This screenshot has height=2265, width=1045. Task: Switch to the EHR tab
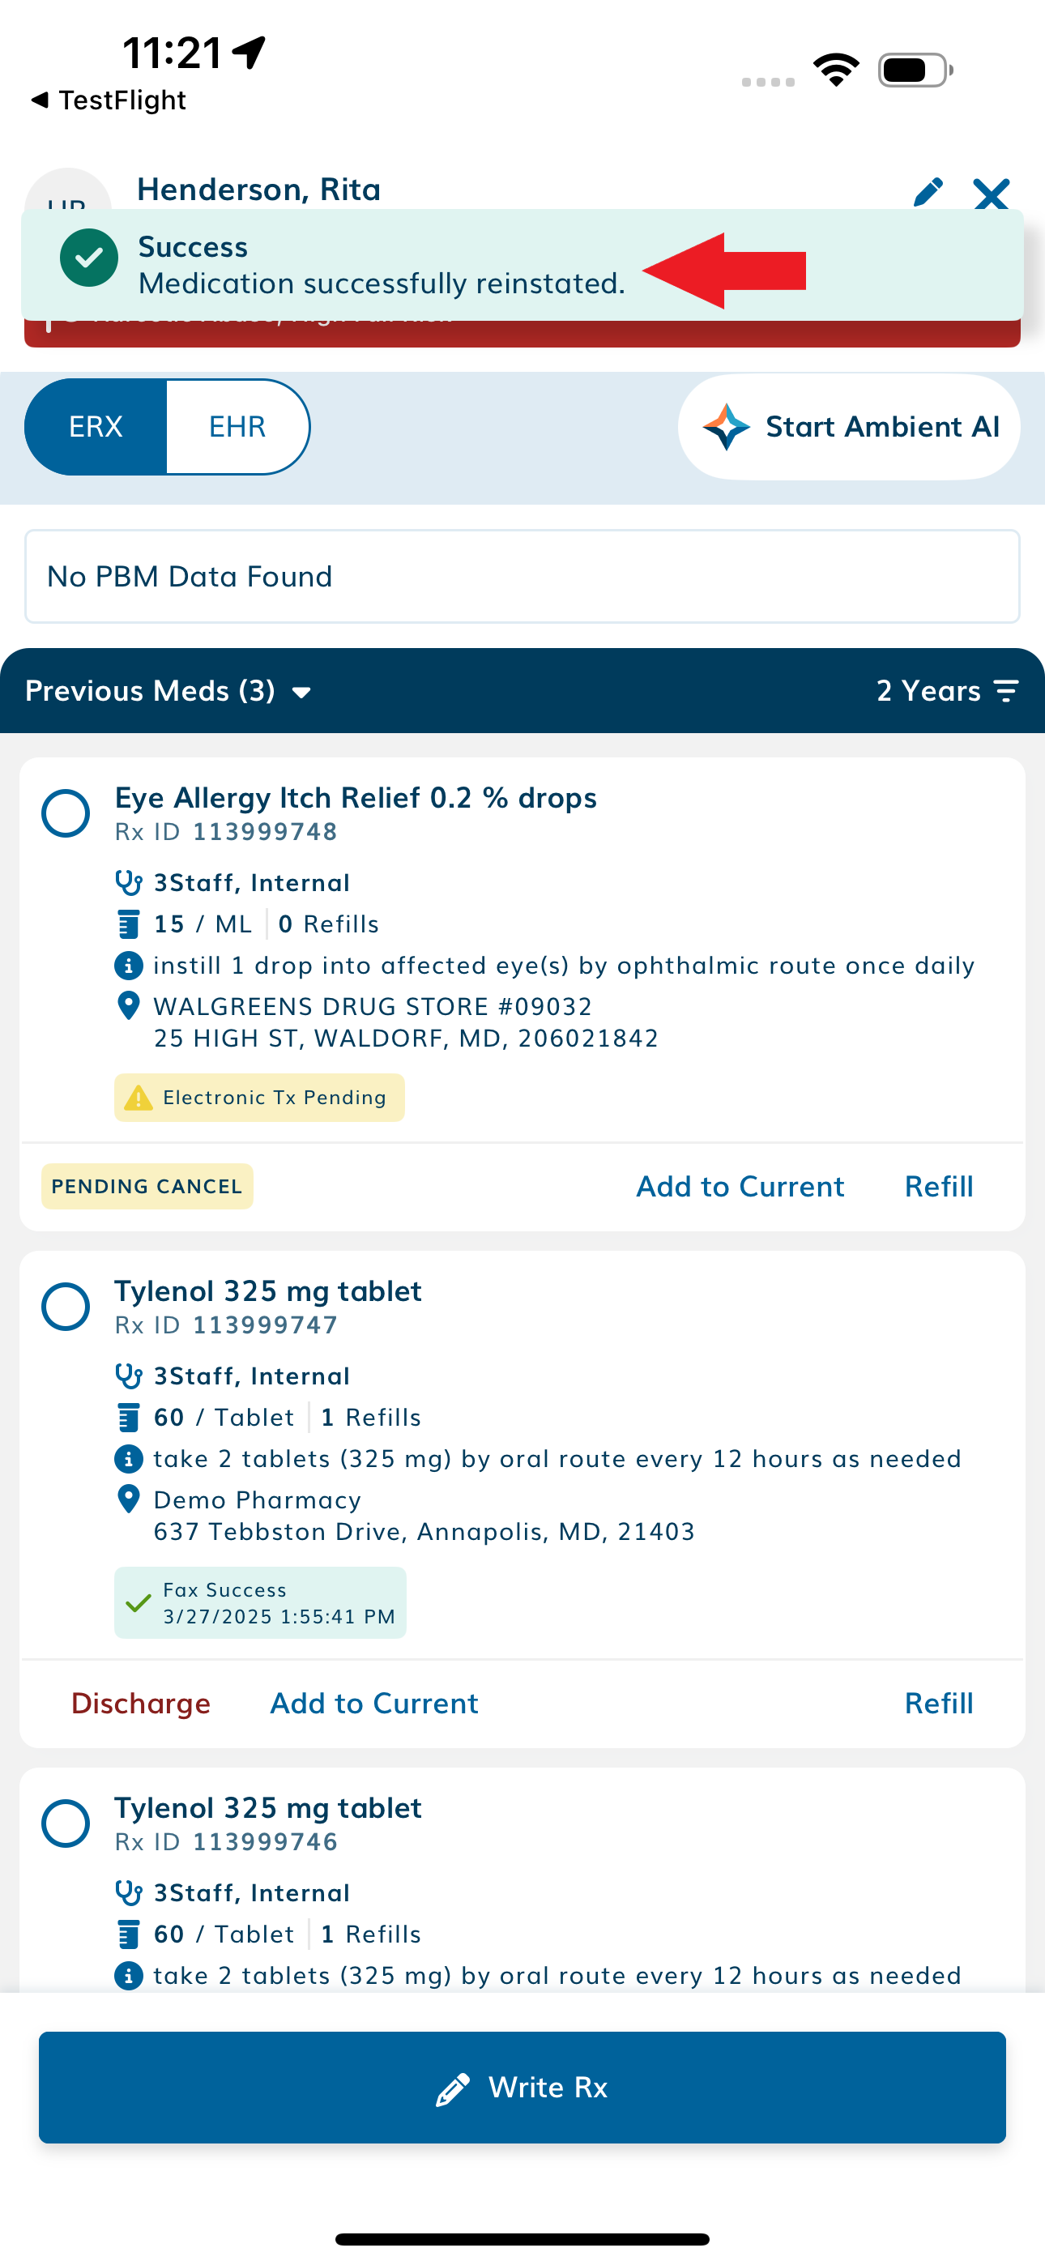237,426
